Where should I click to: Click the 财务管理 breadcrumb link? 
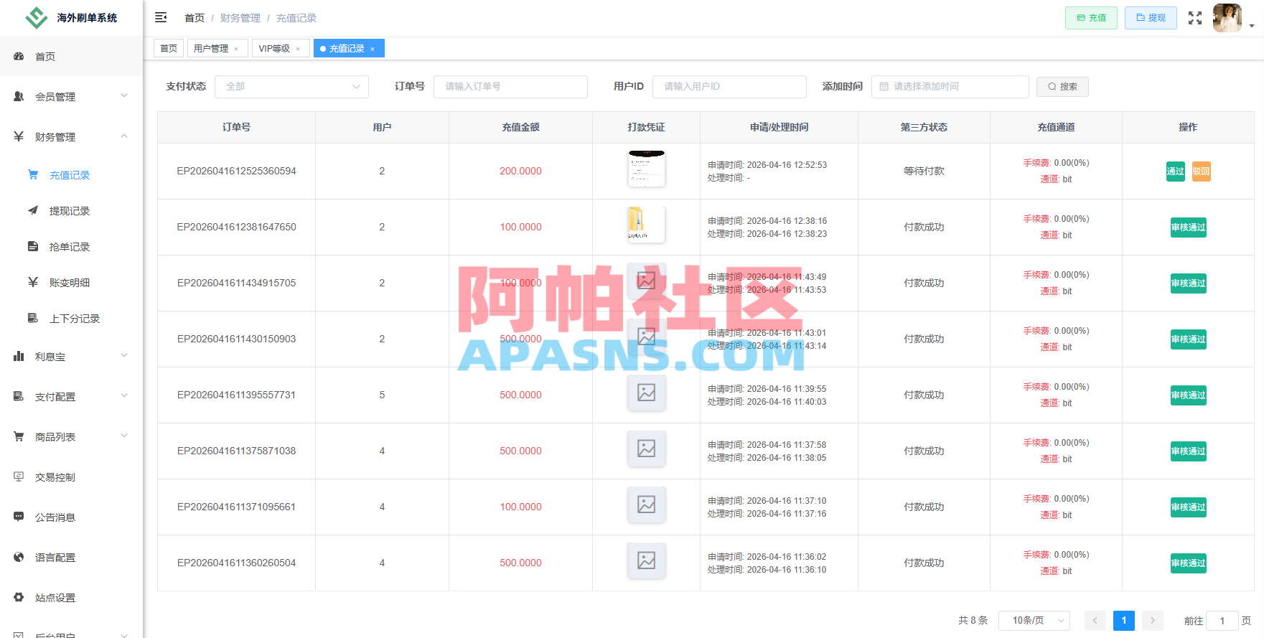point(240,18)
